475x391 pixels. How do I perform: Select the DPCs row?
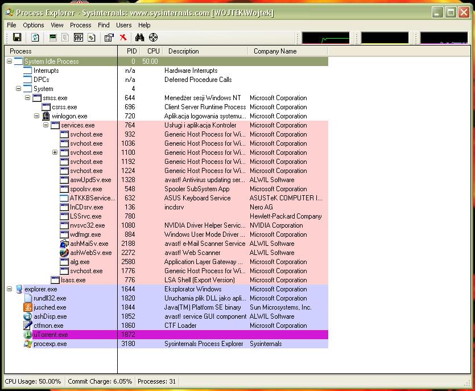point(167,80)
